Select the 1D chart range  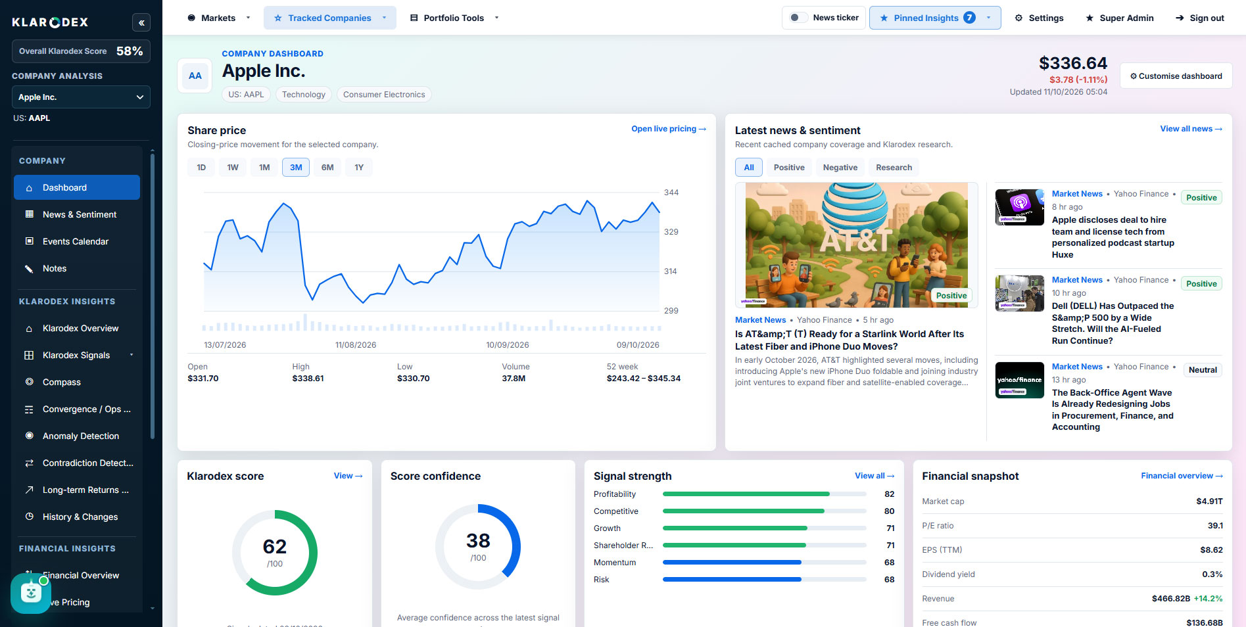click(201, 168)
